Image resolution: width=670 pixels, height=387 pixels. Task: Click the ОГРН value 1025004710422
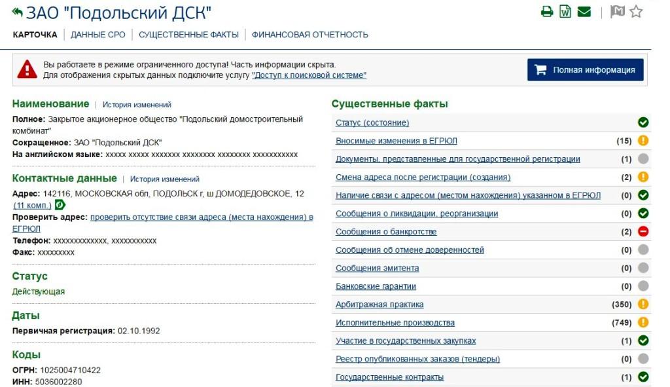click(70, 370)
